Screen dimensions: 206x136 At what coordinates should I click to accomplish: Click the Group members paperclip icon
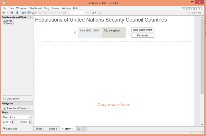click(53, 13)
